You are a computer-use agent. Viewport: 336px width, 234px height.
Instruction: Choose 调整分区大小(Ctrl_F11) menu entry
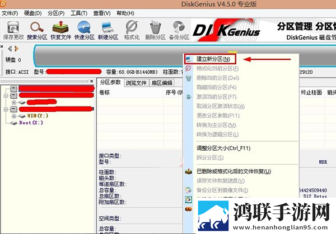(223, 148)
